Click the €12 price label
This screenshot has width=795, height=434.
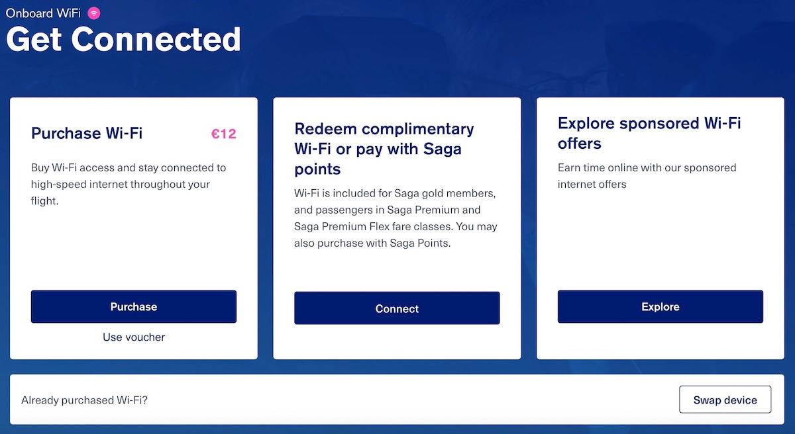tap(223, 134)
